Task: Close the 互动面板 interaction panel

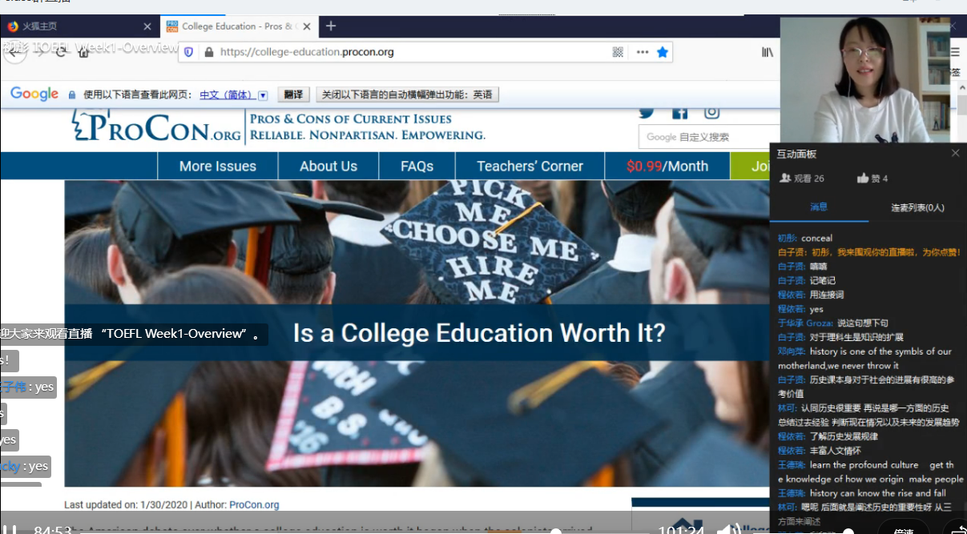Action: [x=955, y=153]
